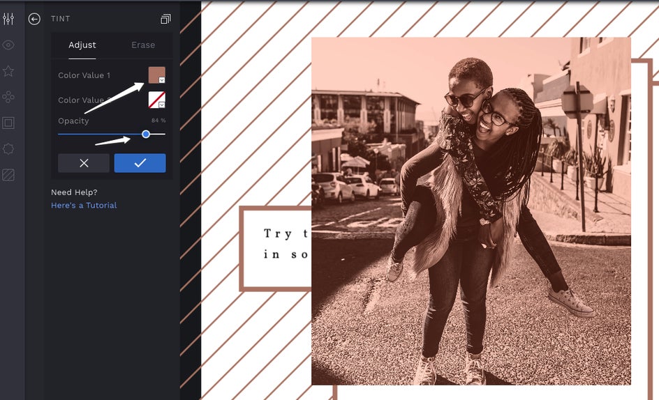Open the empty Color Value 2 swatch
659x400 pixels.
pyautogui.click(x=156, y=100)
